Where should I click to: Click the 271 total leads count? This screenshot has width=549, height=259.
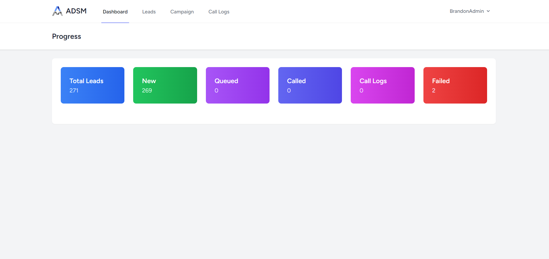(x=74, y=90)
